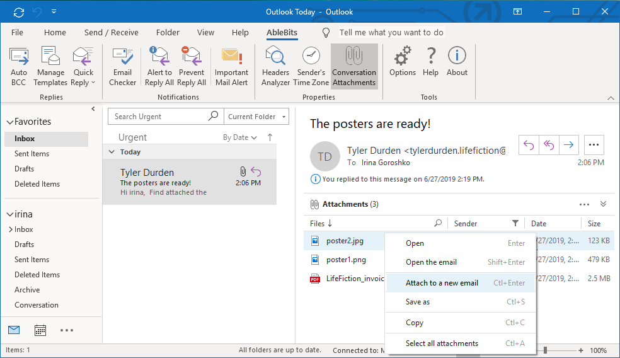Collapse the Favorites group
The image size is (620, 358).
coord(10,122)
